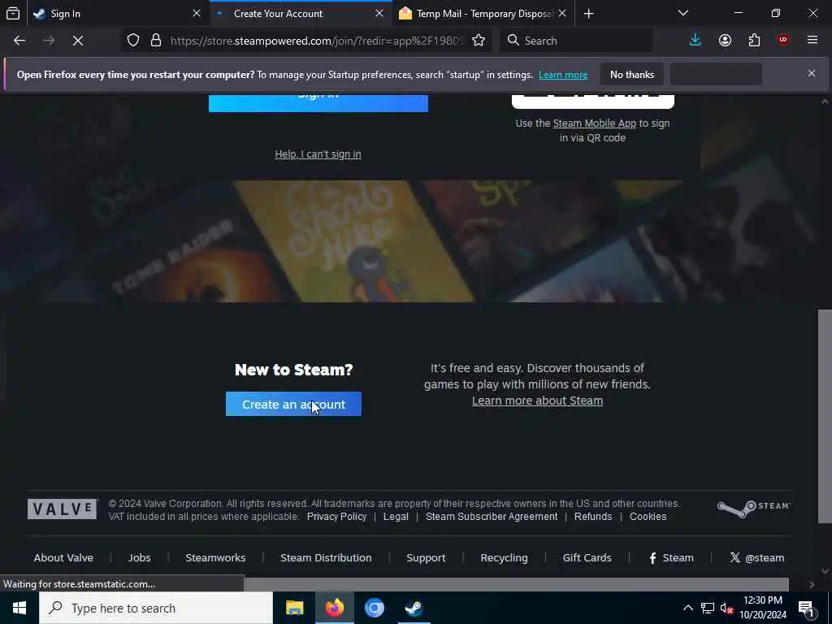The image size is (832, 624).
Task: Click the taskbar Type here to search box
Action: click(x=156, y=608)
